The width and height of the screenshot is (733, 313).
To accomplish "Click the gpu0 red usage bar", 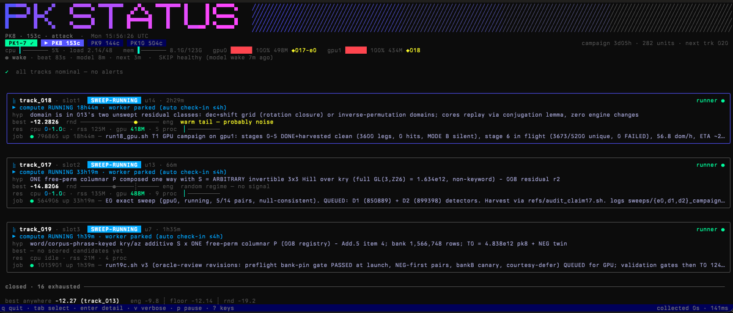I will (x=241, y=51).
